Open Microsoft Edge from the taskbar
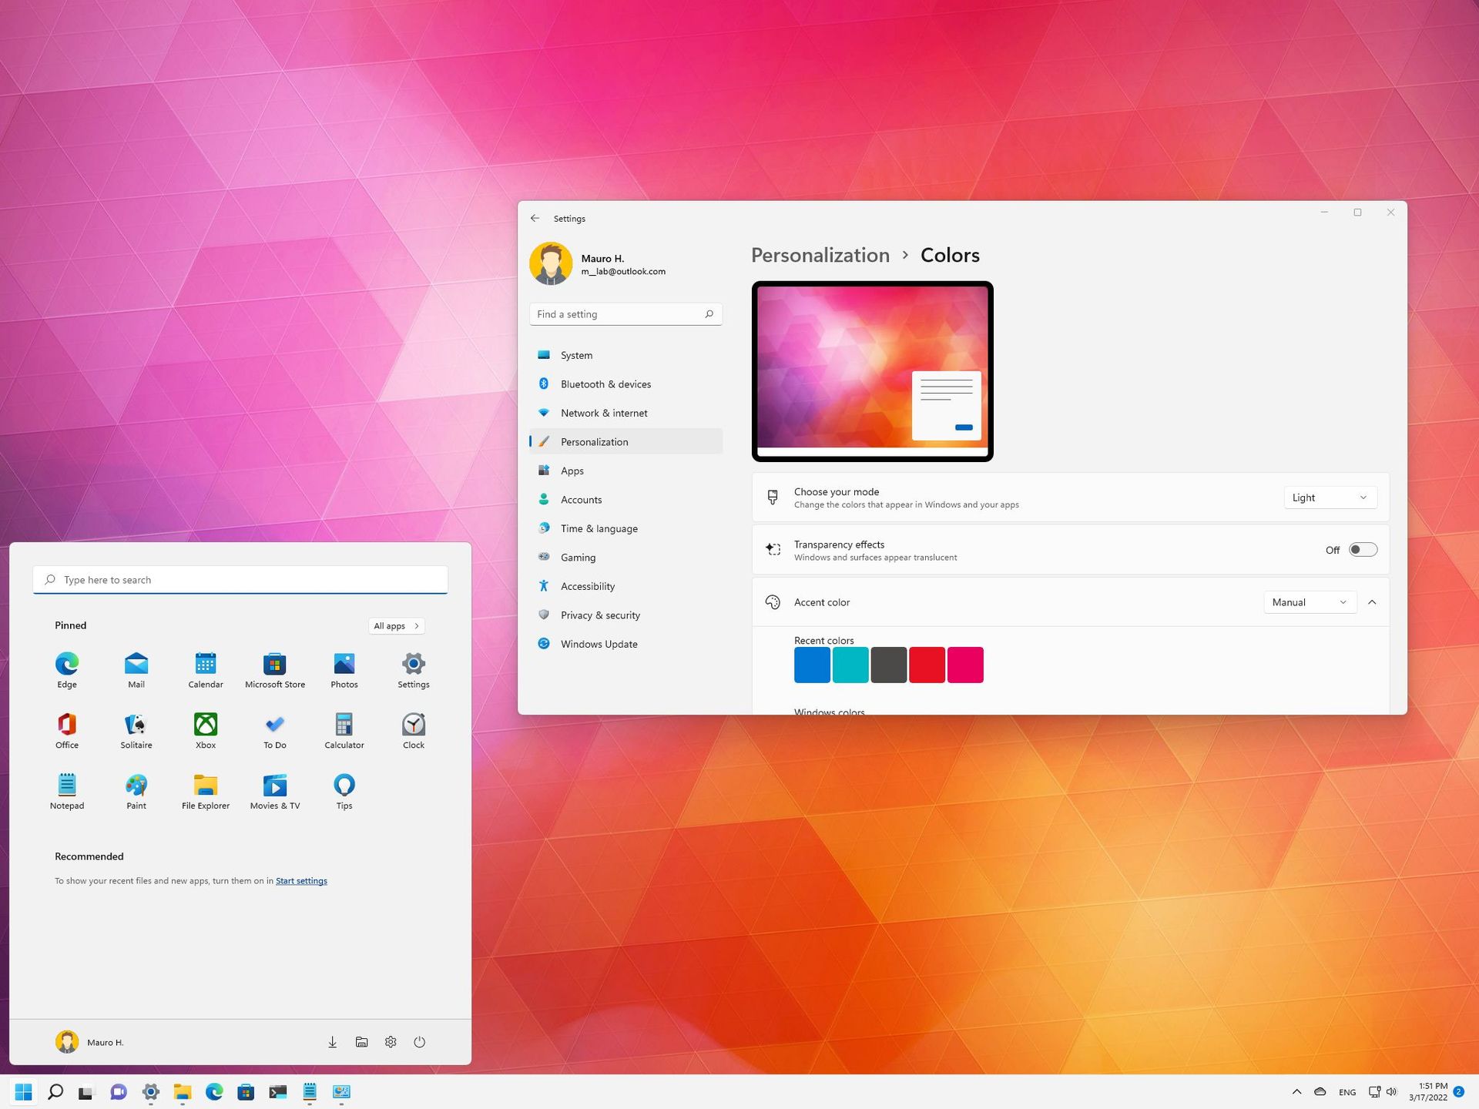 click(x=214, y=1091)
